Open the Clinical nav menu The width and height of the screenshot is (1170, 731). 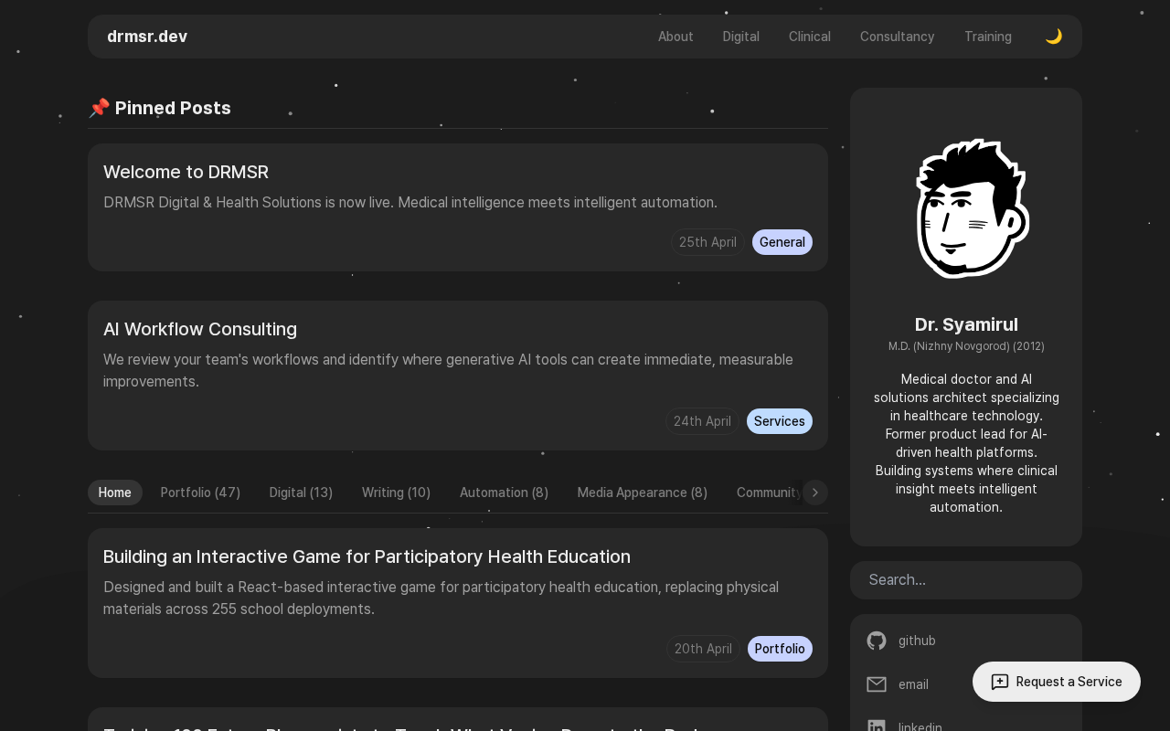tap(809, 37)
